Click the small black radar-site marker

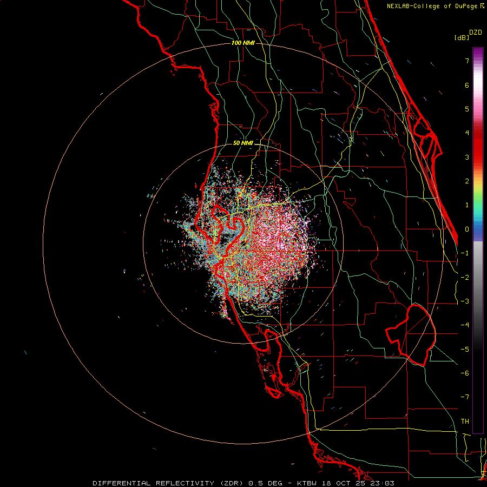pyautogui.click(x=244, y=243)
